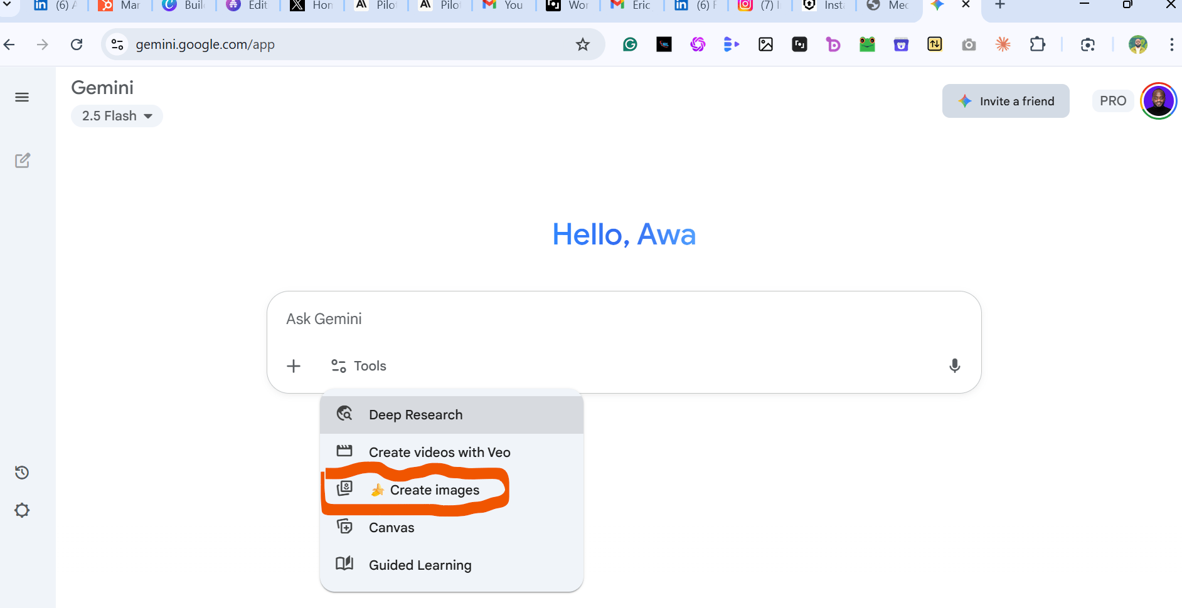Open activity history clock icon in sidebar
Image resolution: width=1182 pixels, height=608 pixels.
22,473
